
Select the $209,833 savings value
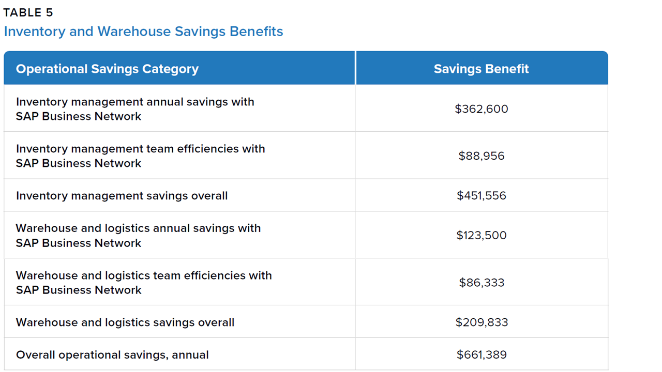[481, 322]
